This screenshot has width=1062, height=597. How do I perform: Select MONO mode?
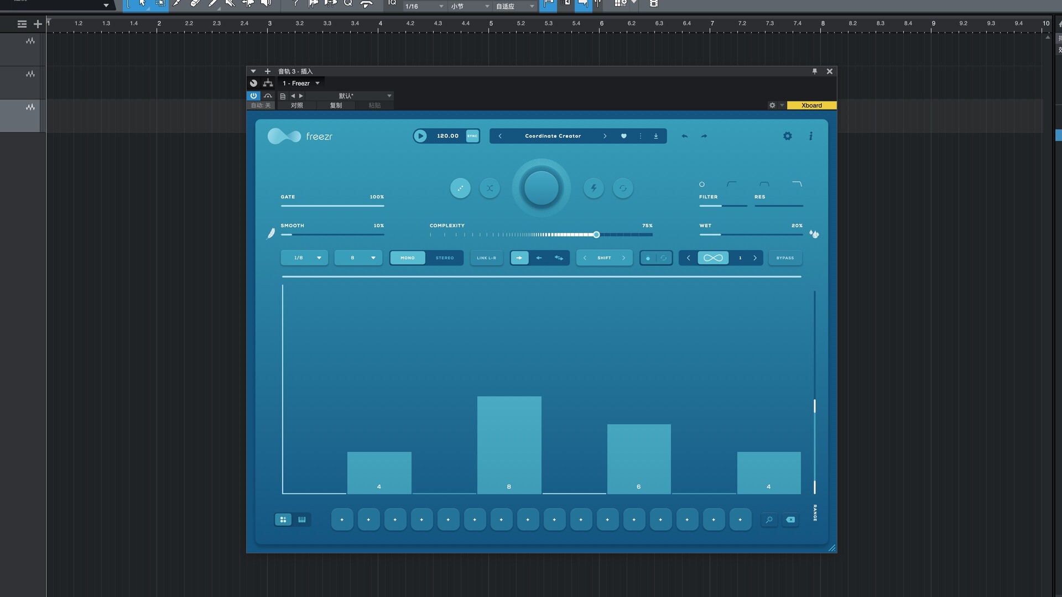[408, 258]
